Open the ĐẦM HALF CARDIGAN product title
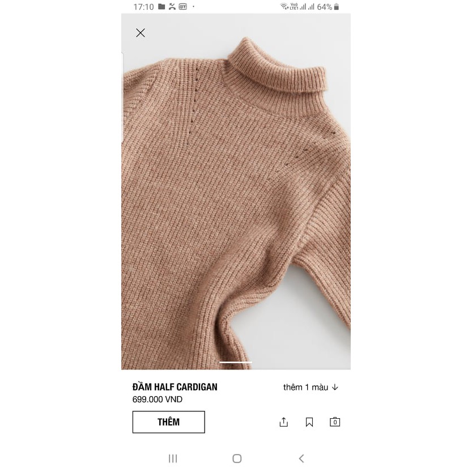Image resolution: width=472 pixels, height=472 pixels. (175, 387)
